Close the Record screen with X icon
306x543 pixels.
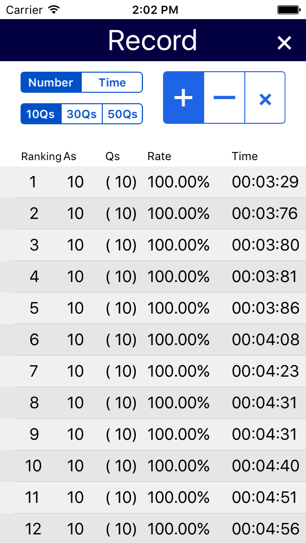284,43
